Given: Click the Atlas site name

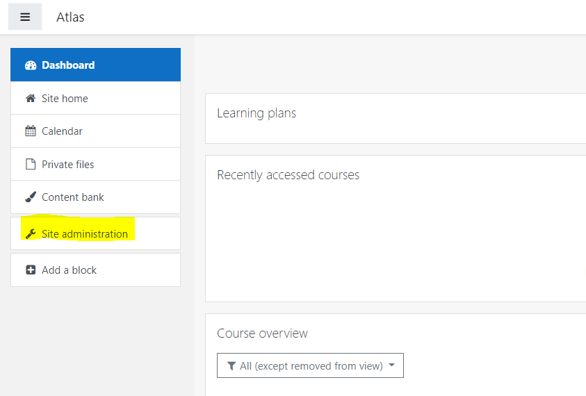Looking at the screenshot, I should coord(70,17).
